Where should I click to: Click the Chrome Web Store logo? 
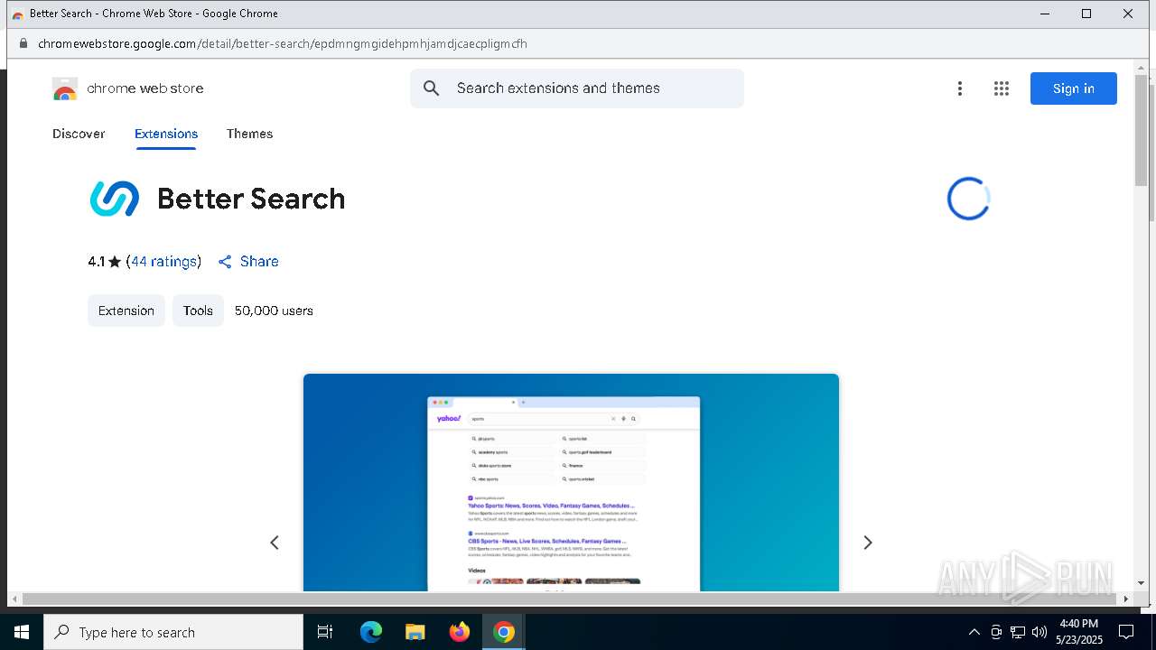click(x=65, y=88)
